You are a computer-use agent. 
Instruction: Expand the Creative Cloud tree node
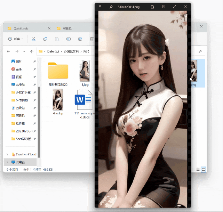pos(7,154)
